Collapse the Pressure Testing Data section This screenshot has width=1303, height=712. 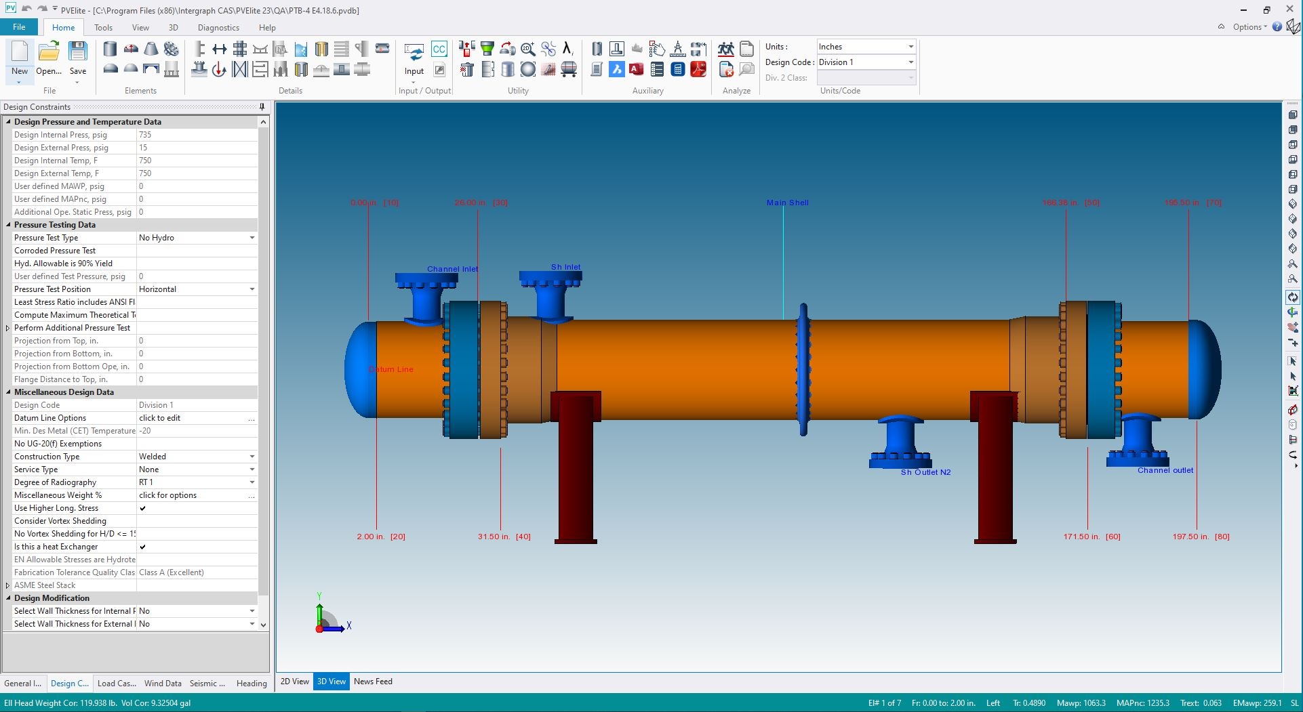pyautogui.click(x=8, y=225)
